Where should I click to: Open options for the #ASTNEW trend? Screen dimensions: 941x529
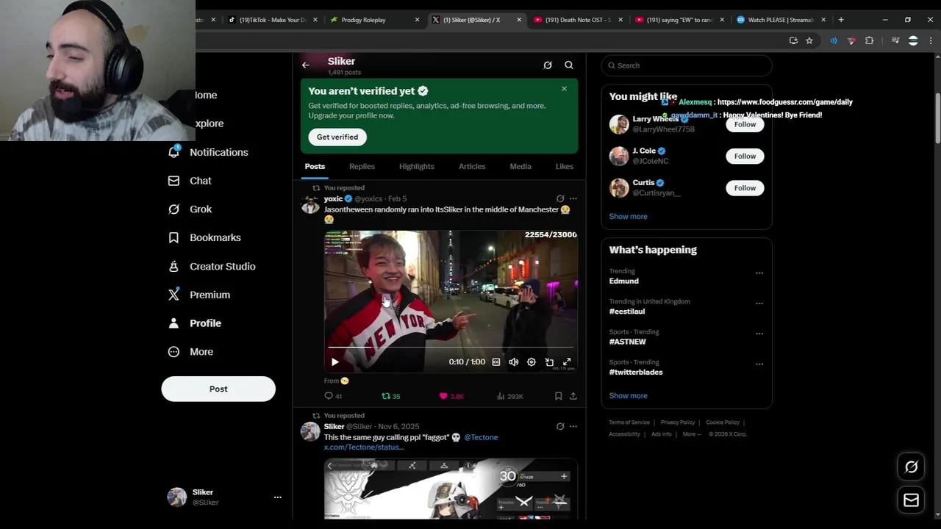tap(759, 334)
